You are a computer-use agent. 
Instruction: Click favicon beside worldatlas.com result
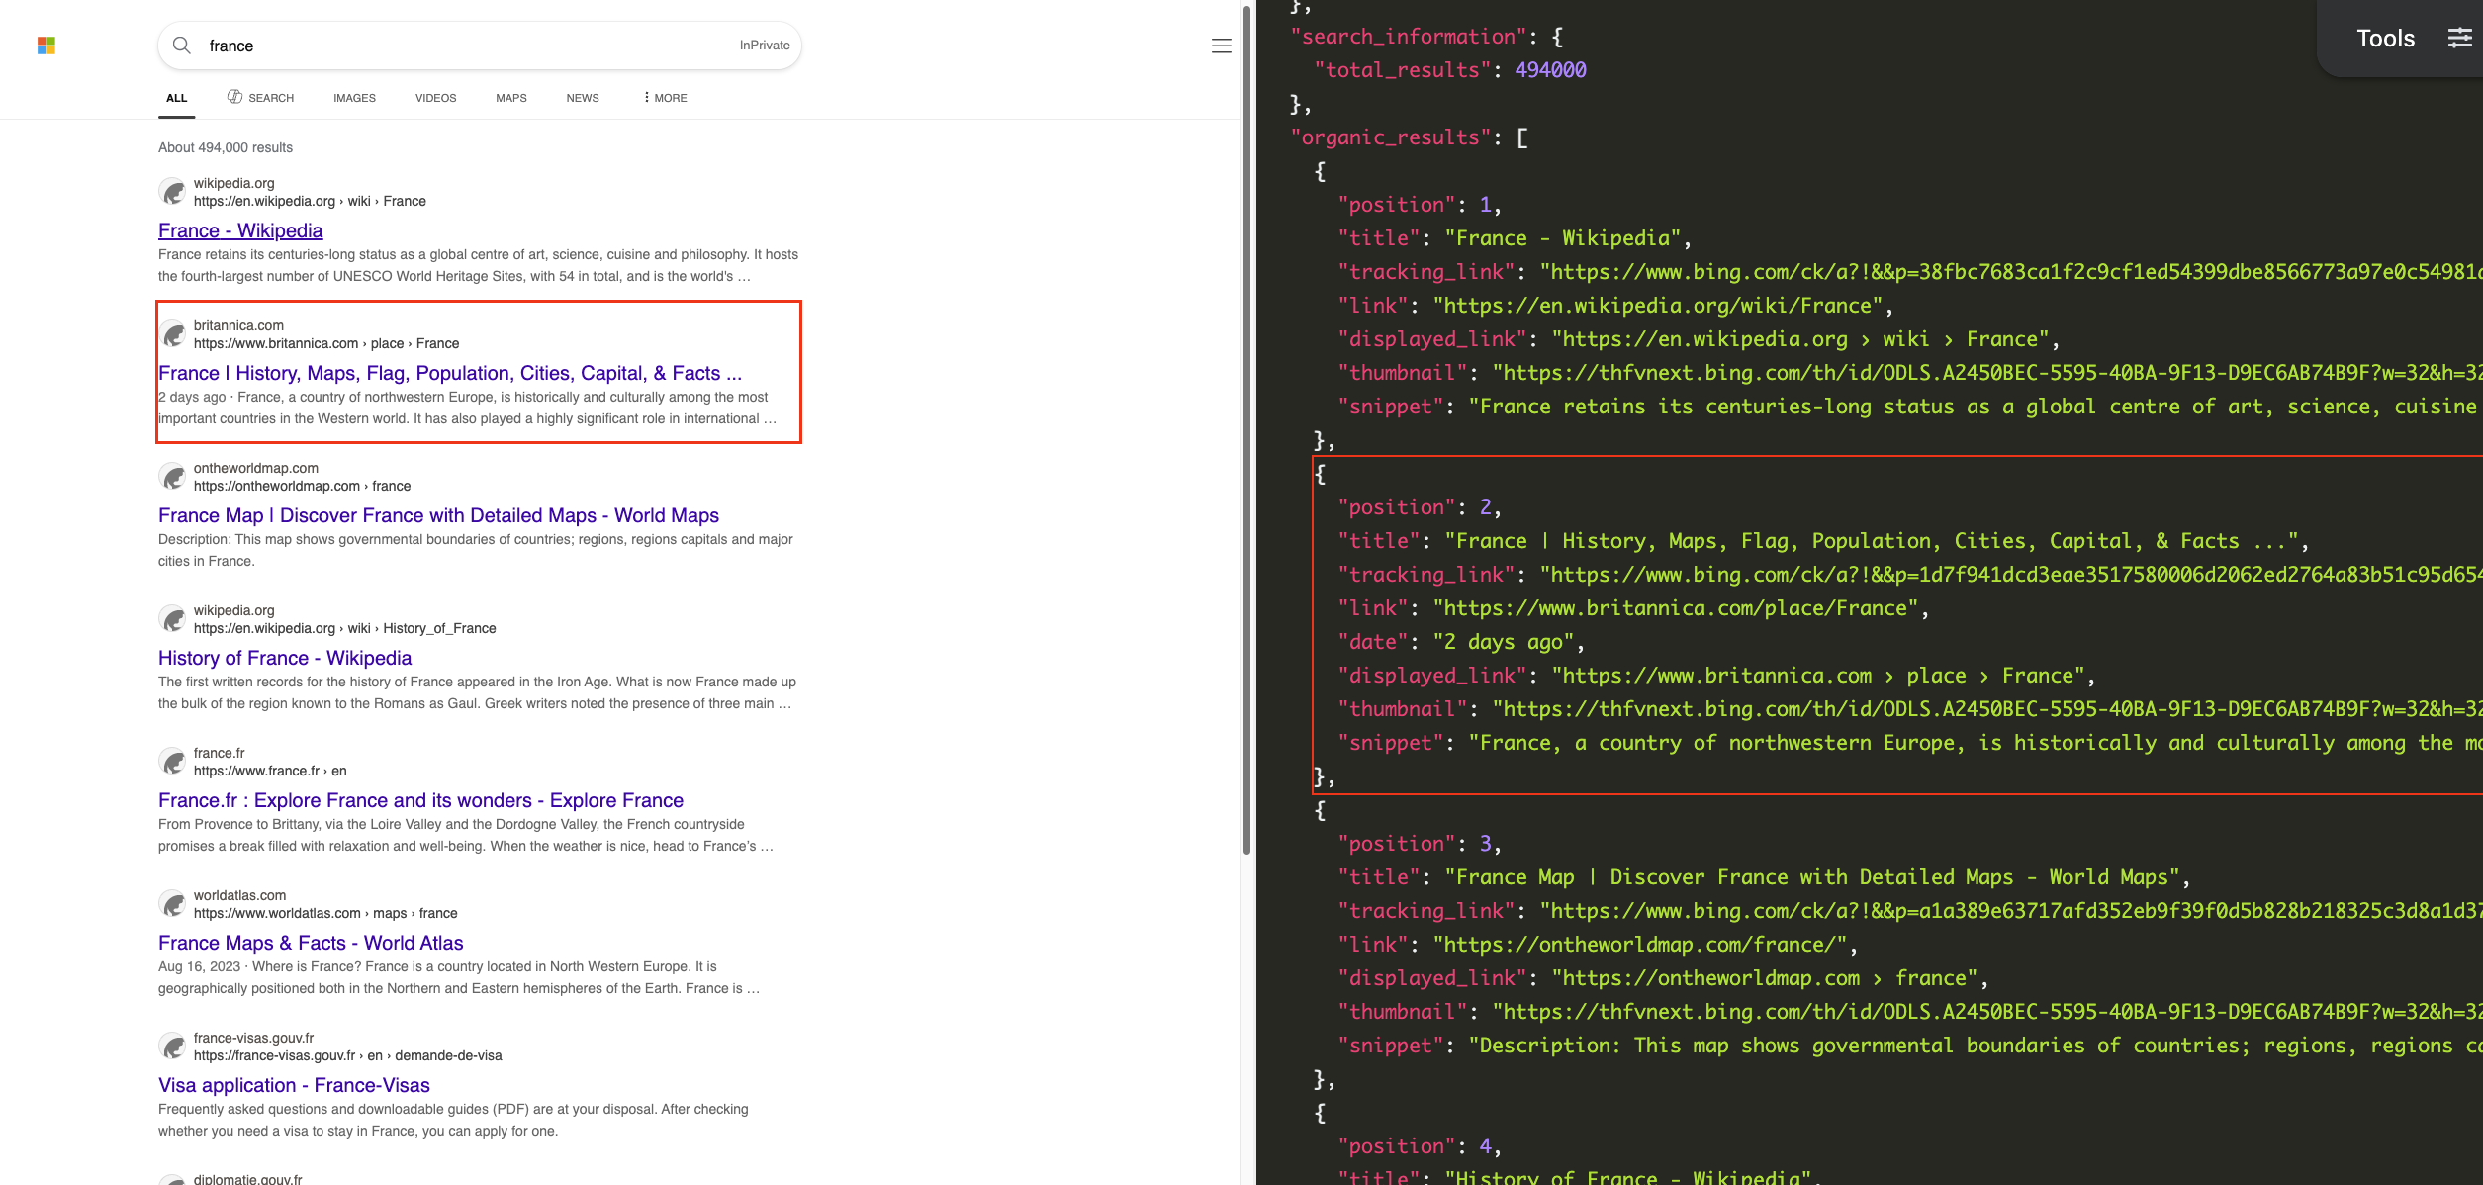click(x=173, y=904)
